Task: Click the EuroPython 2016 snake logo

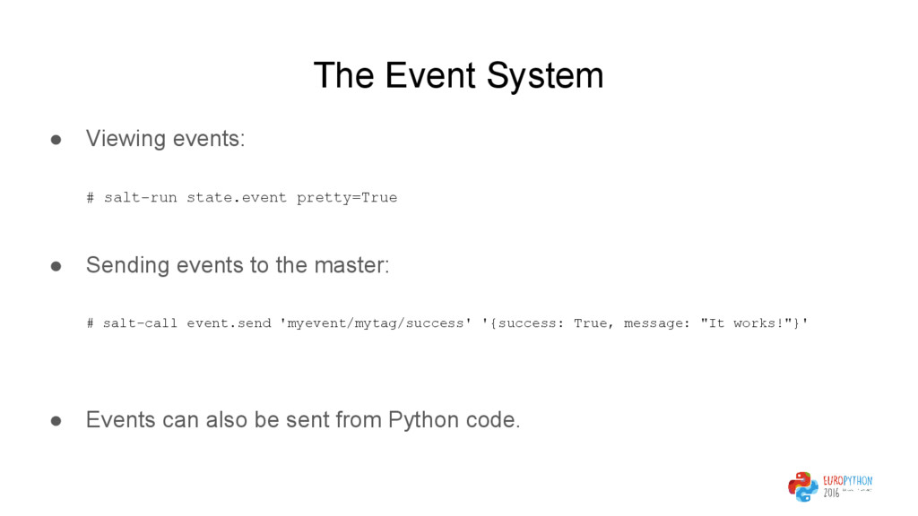Action: tap(802, 486)
